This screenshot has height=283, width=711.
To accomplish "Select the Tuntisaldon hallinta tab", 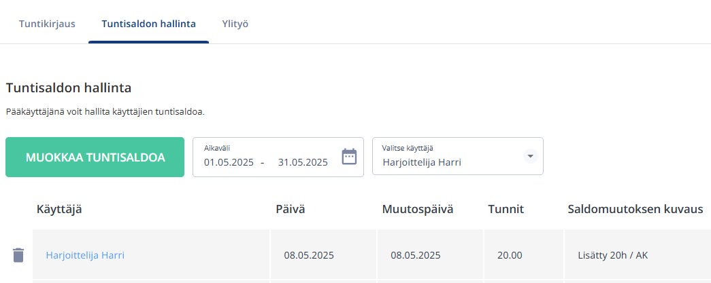I will click(149, 24).
